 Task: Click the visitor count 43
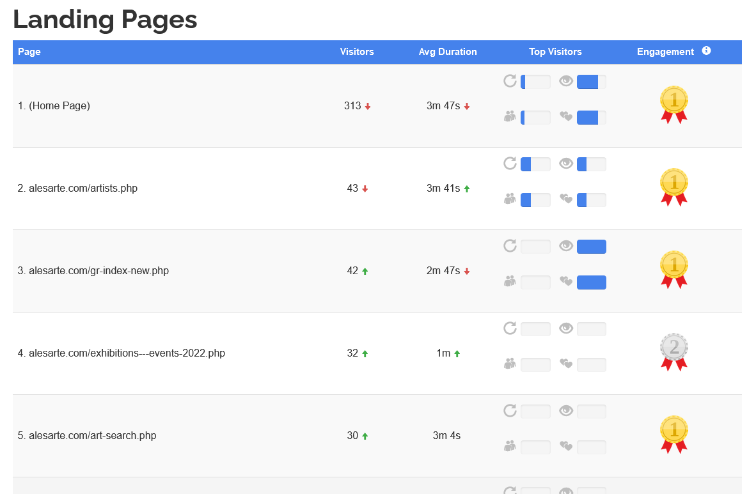(352, 188)
